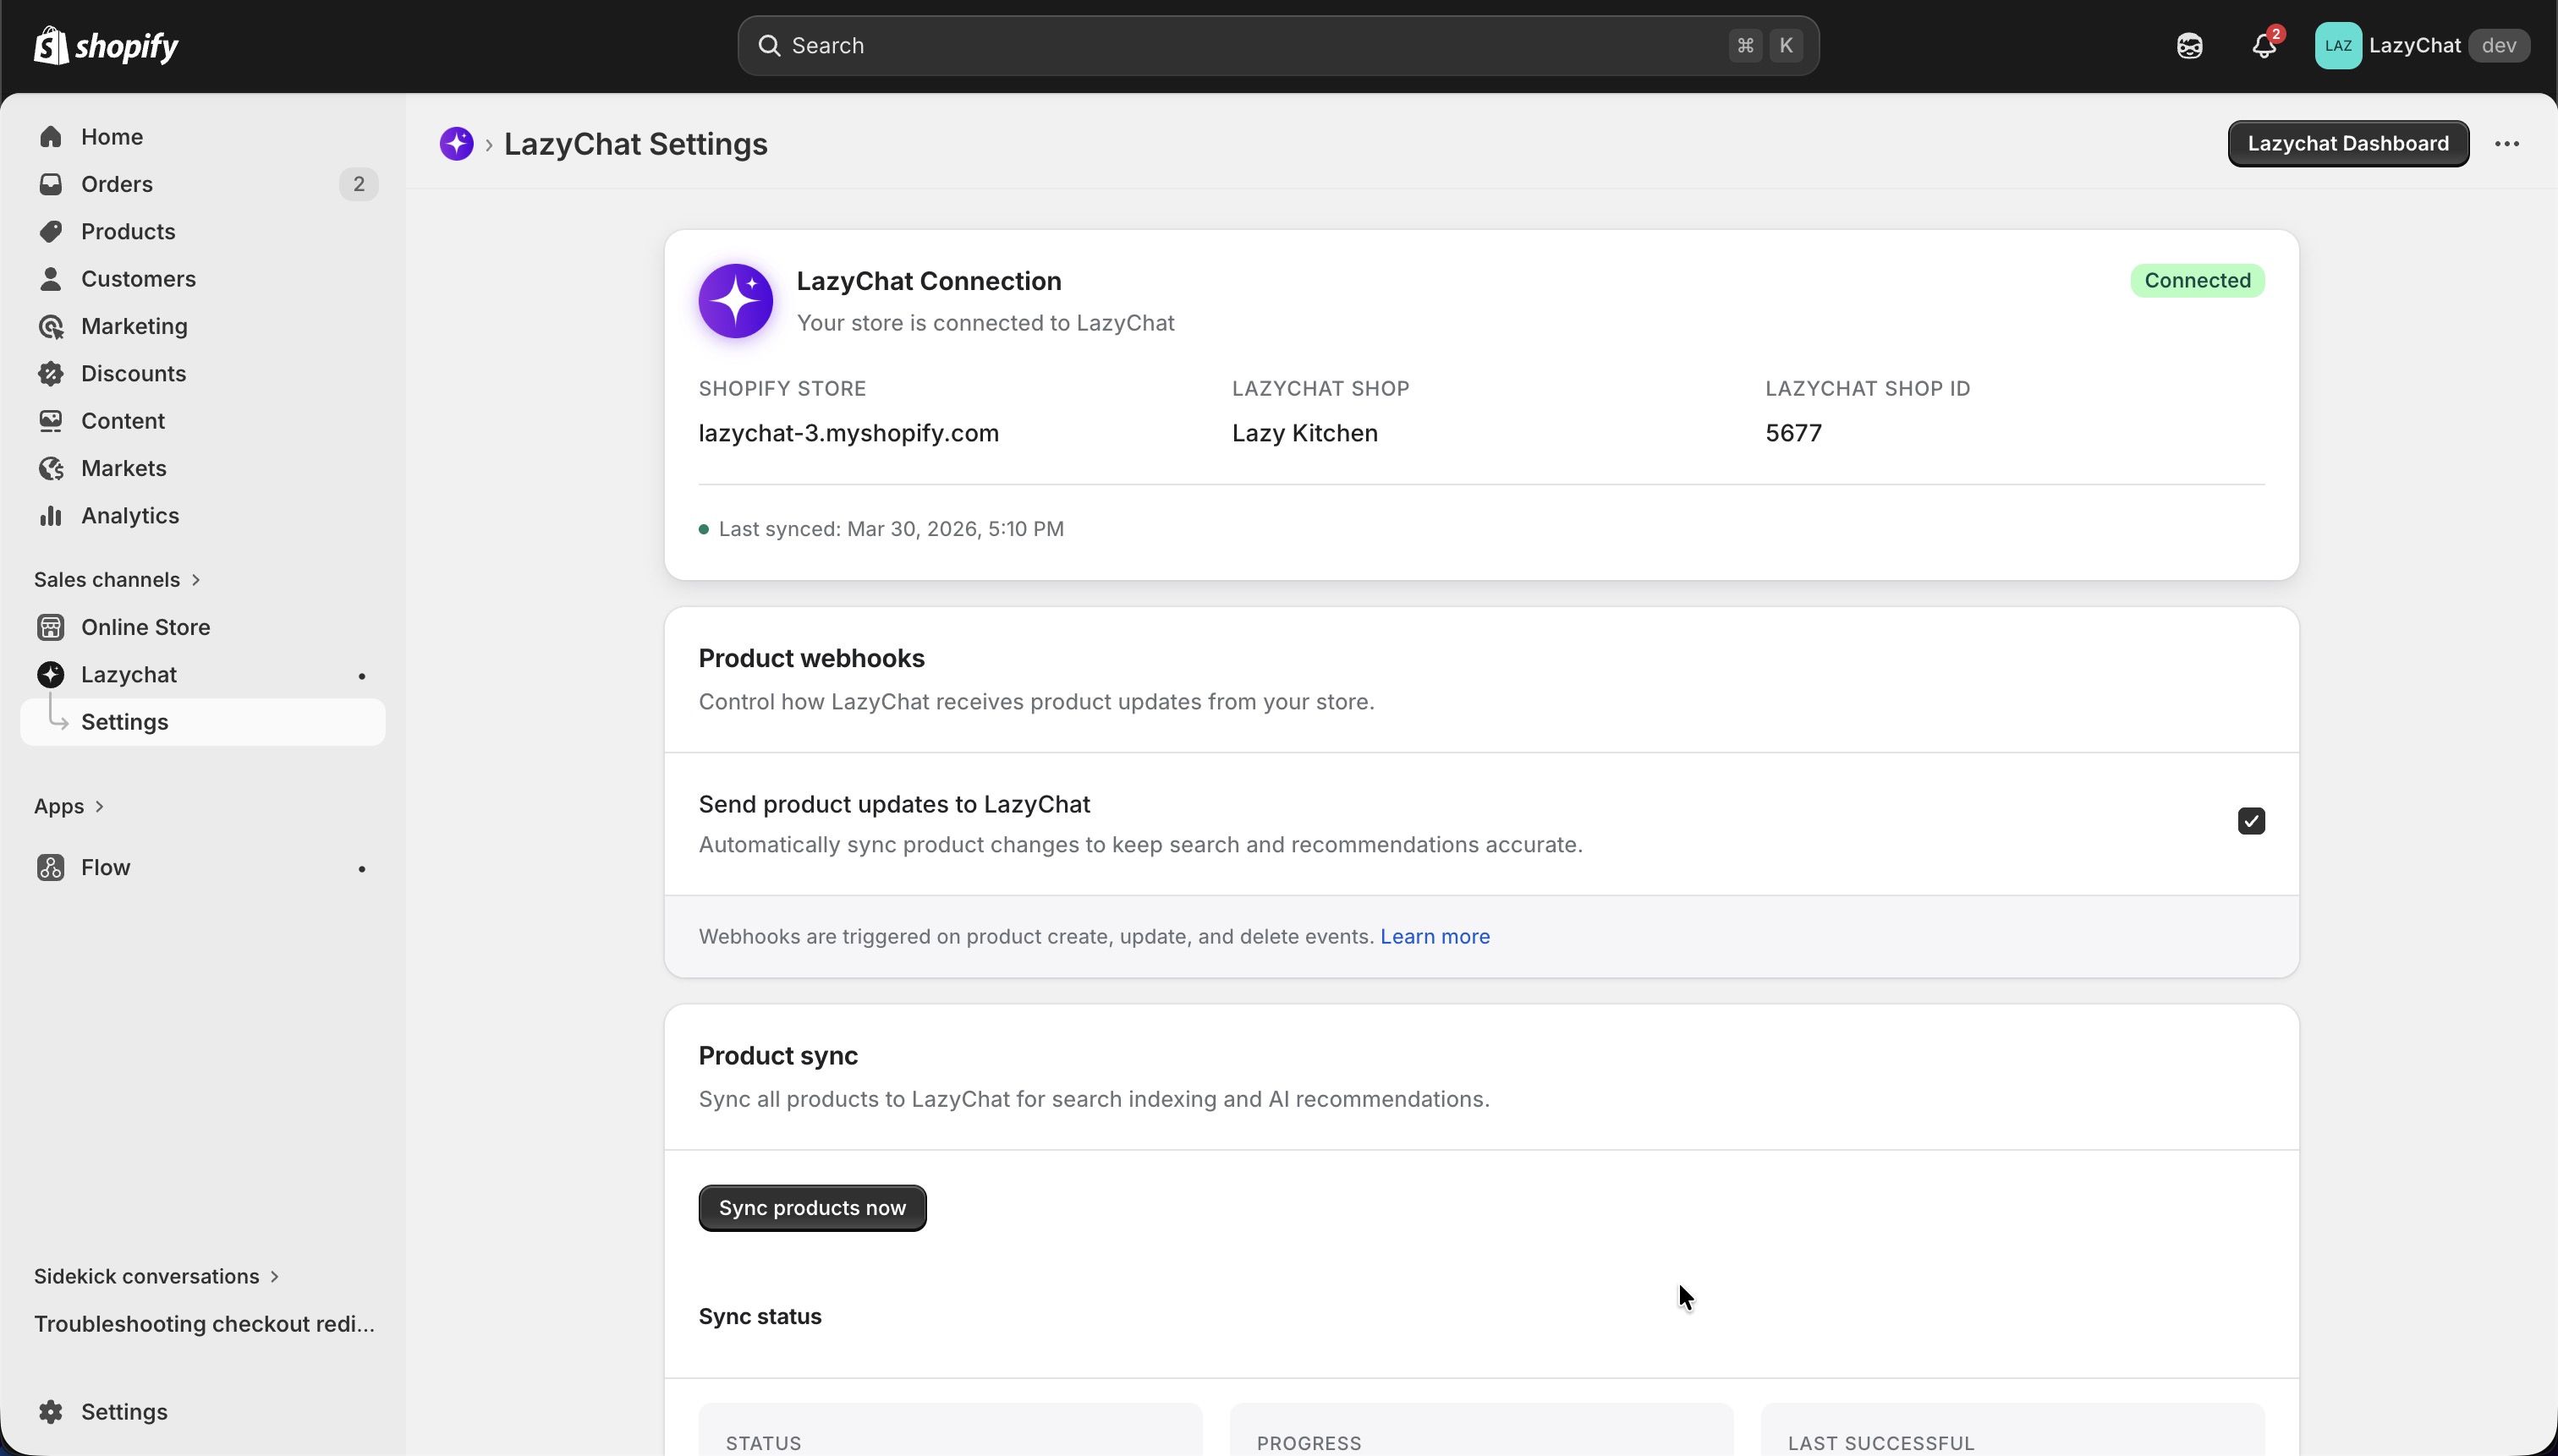Click Sync products now button

coord(811,1208)
